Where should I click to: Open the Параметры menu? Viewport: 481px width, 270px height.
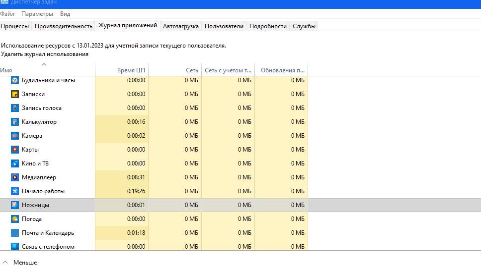click(37, 14)
